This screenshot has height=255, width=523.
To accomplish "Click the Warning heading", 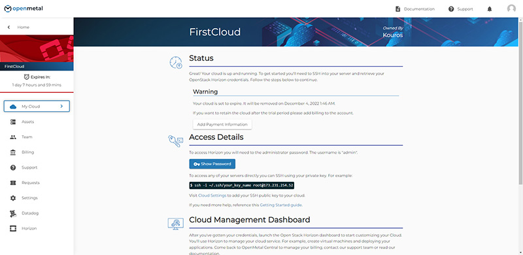I will [x=205, y=92].
